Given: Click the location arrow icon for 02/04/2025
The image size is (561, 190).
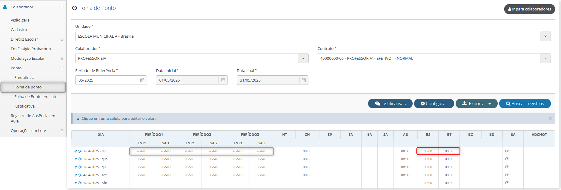Looking at the screenshot, I should 76,159.
